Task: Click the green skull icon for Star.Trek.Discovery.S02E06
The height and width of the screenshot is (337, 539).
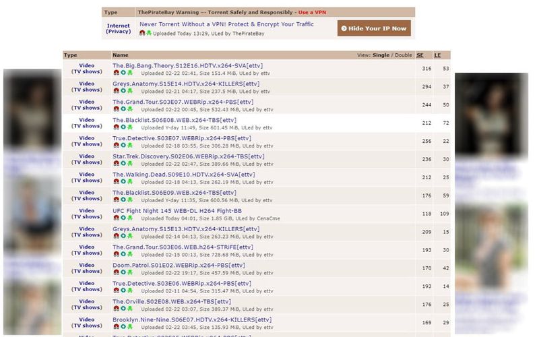Action: (130, 164)
